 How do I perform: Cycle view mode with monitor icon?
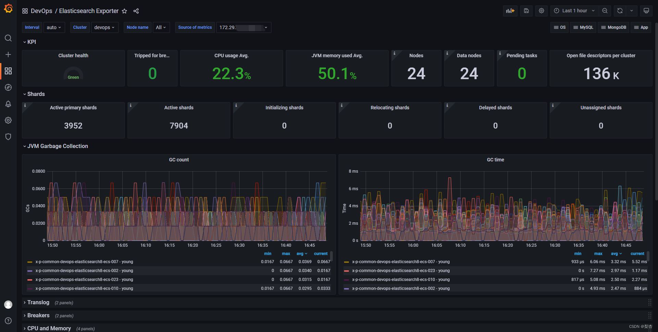[646, 11]
